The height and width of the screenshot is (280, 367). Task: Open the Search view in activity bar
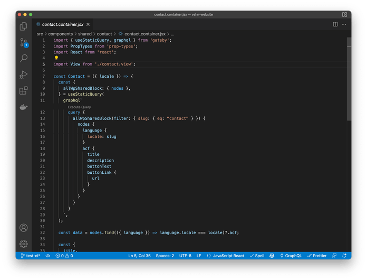pyautogui.click(x=24, y=58)
